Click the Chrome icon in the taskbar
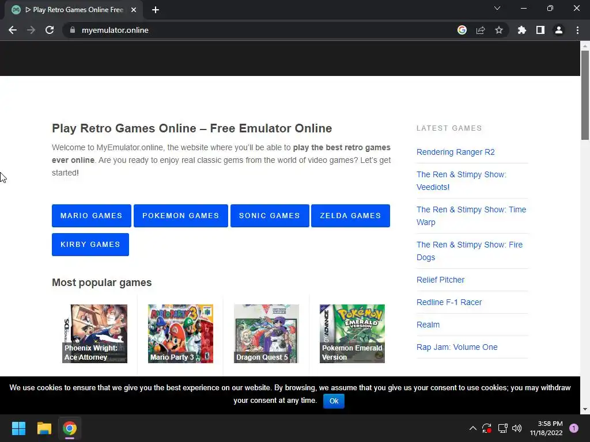The height and width of the screenshot is (442, 590). click(70, 428)
